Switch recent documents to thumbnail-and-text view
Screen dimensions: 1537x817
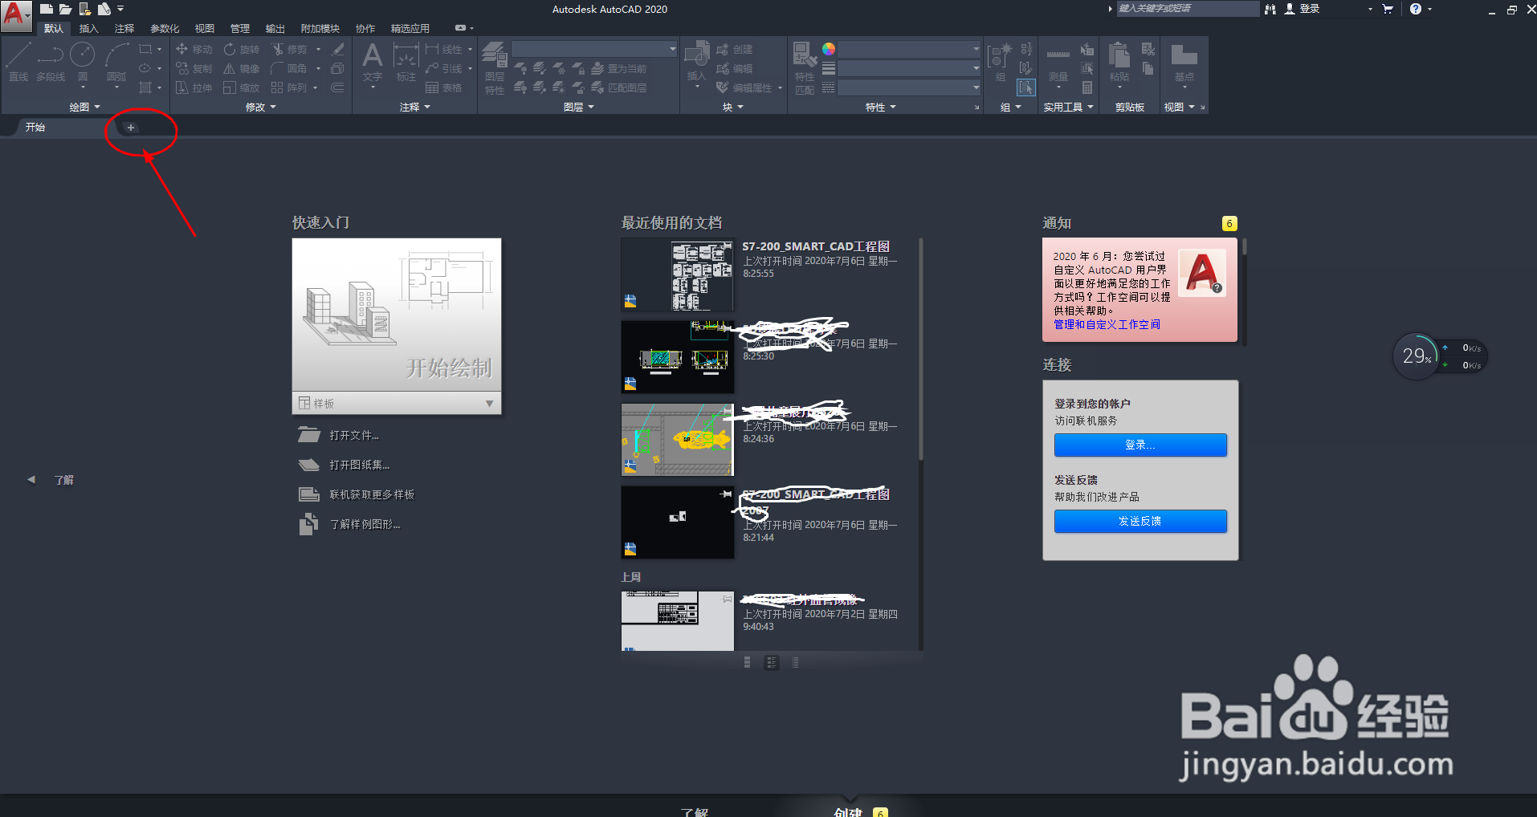tap(772, 662)
